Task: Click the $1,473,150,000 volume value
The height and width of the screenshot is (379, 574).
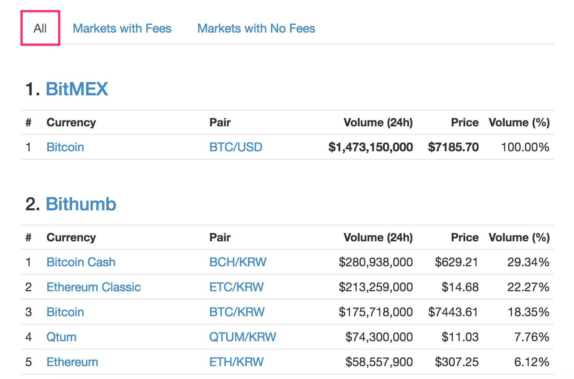Action: [x=371, y=147]
